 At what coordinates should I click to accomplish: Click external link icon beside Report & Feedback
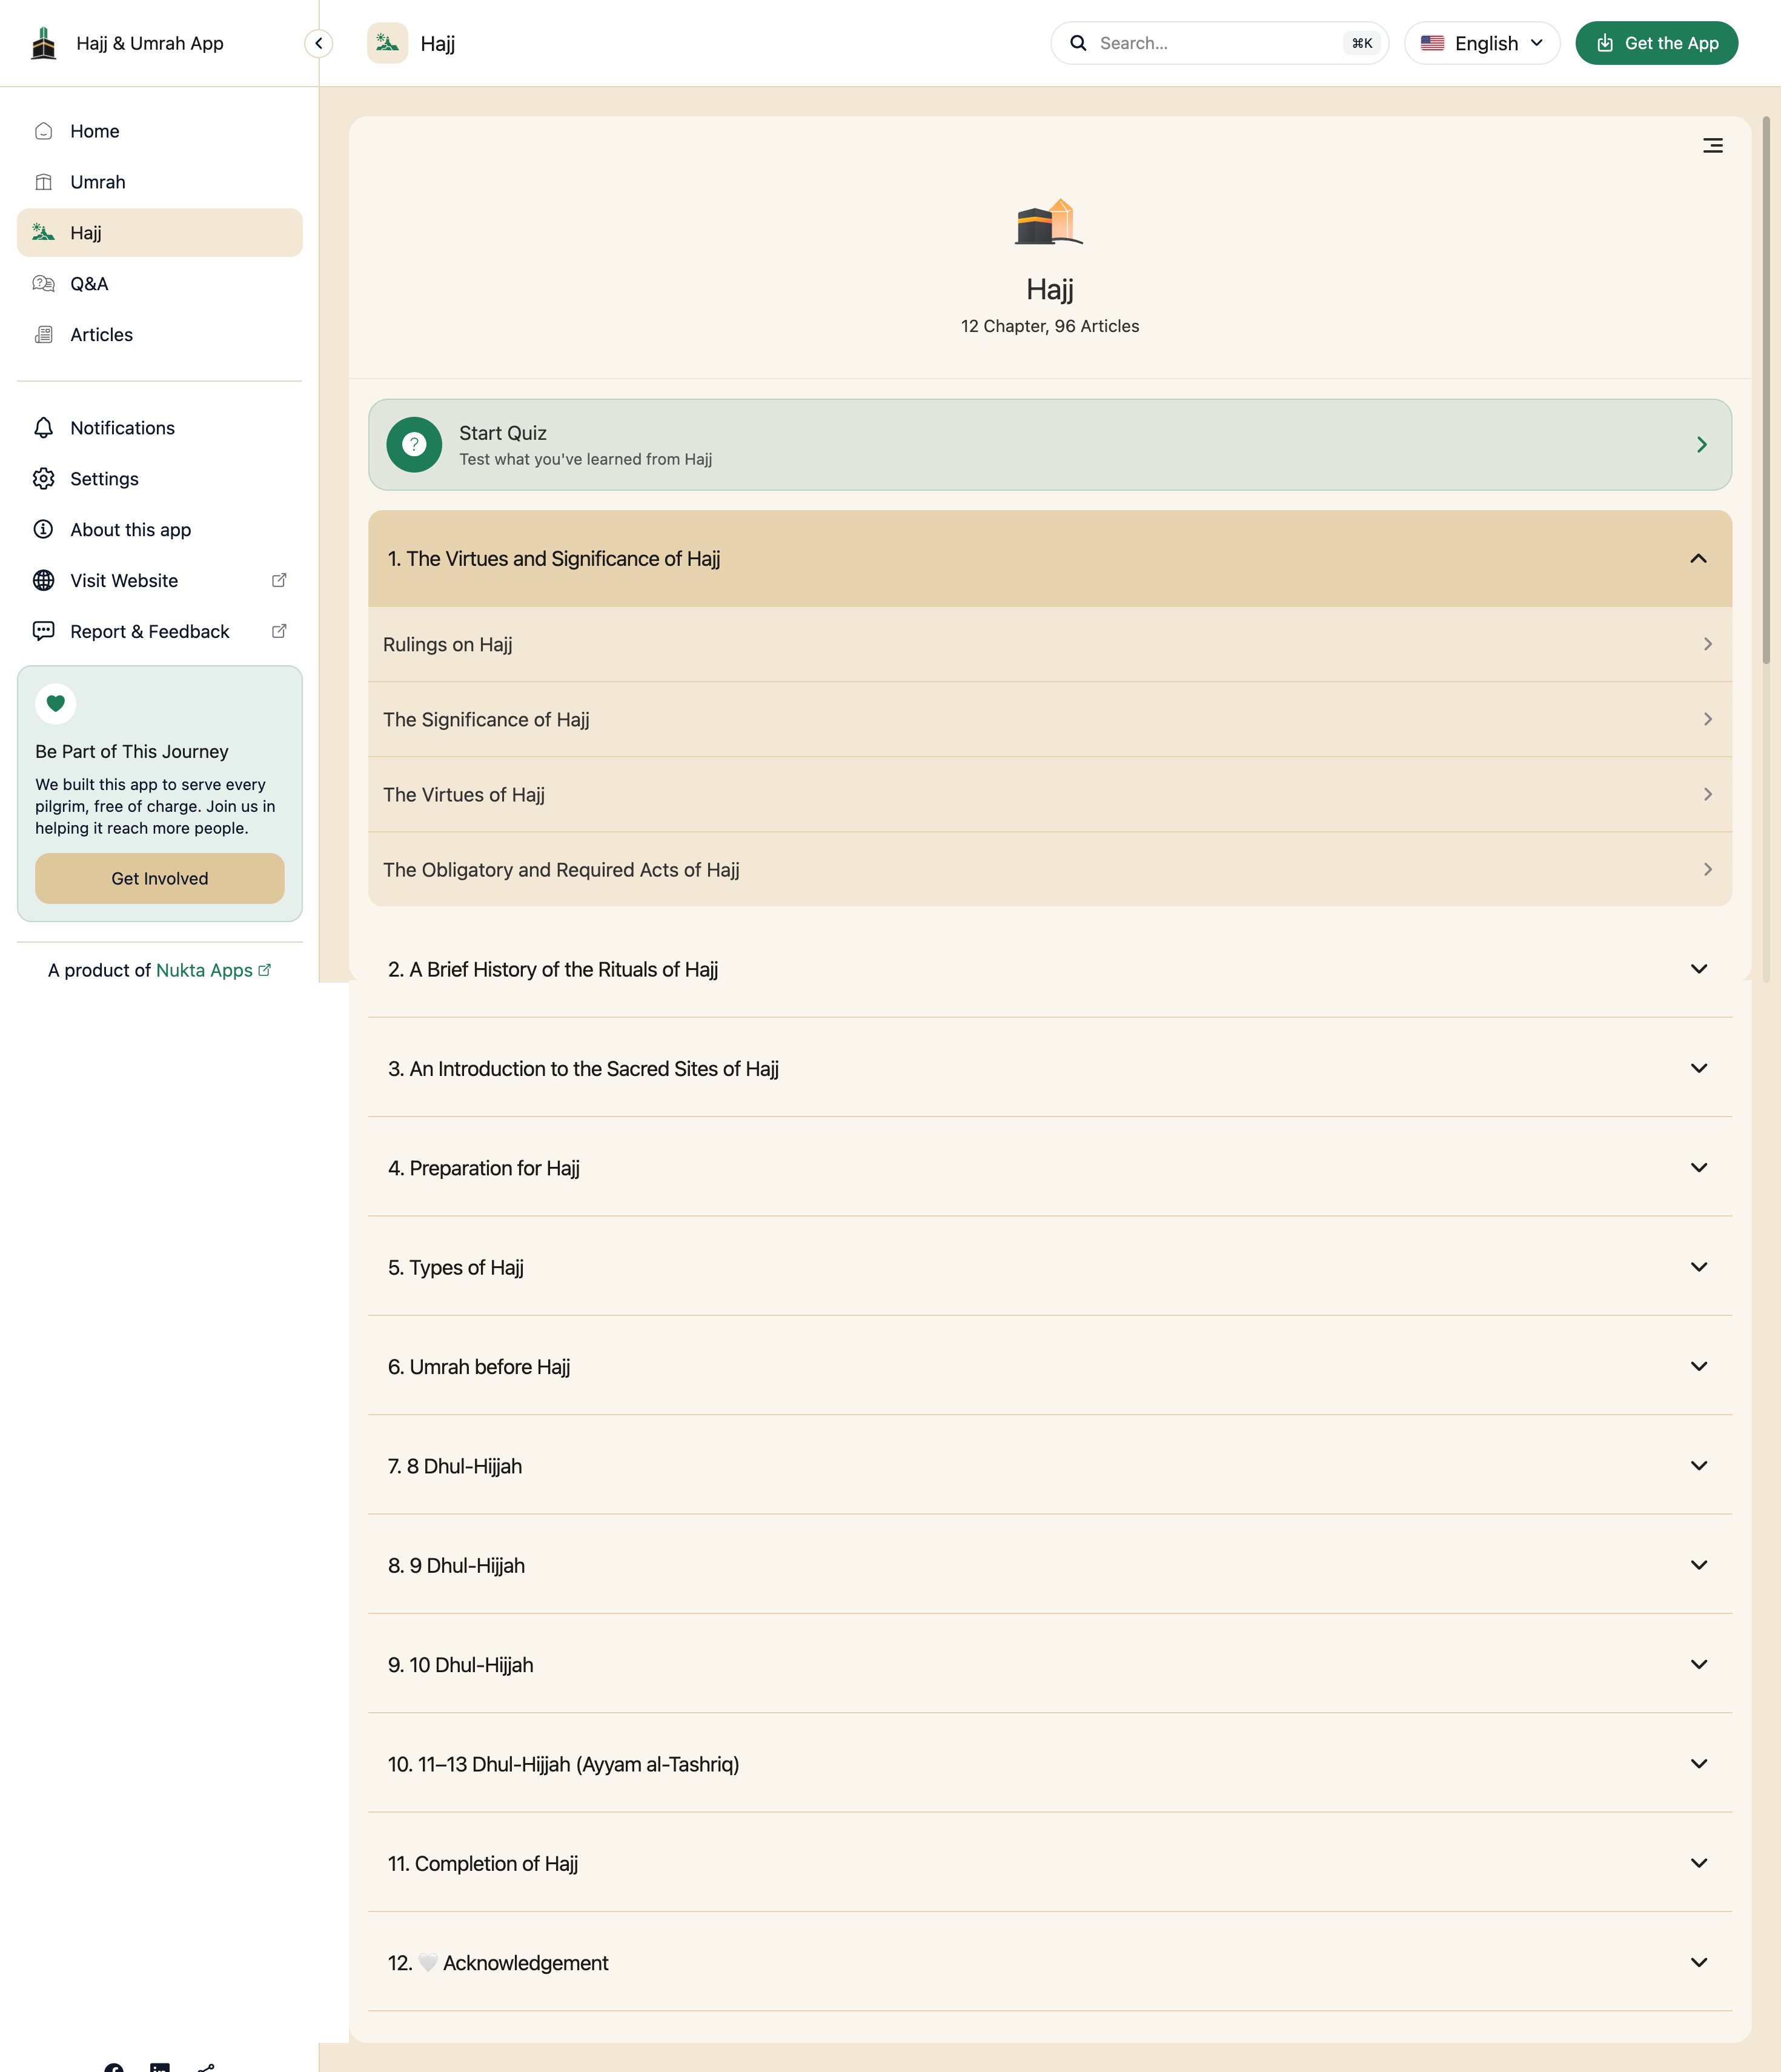pyautogui.click(x=279, y=631)
